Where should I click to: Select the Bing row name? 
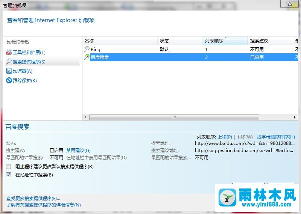(96, 50)
